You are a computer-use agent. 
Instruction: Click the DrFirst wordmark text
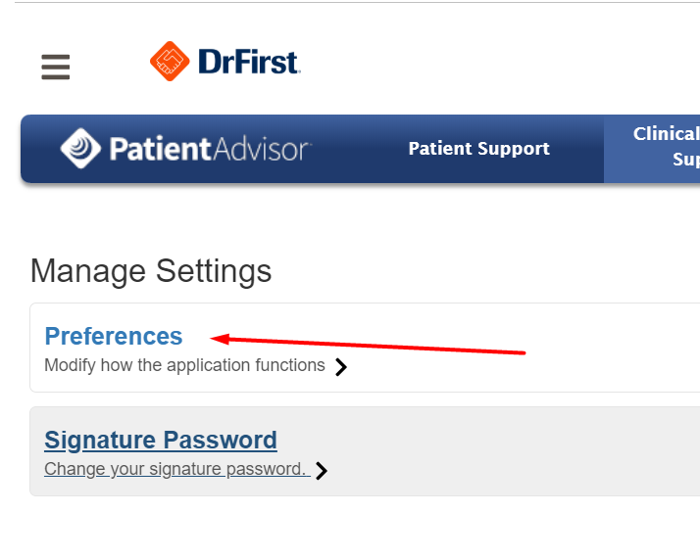(248, 63)
